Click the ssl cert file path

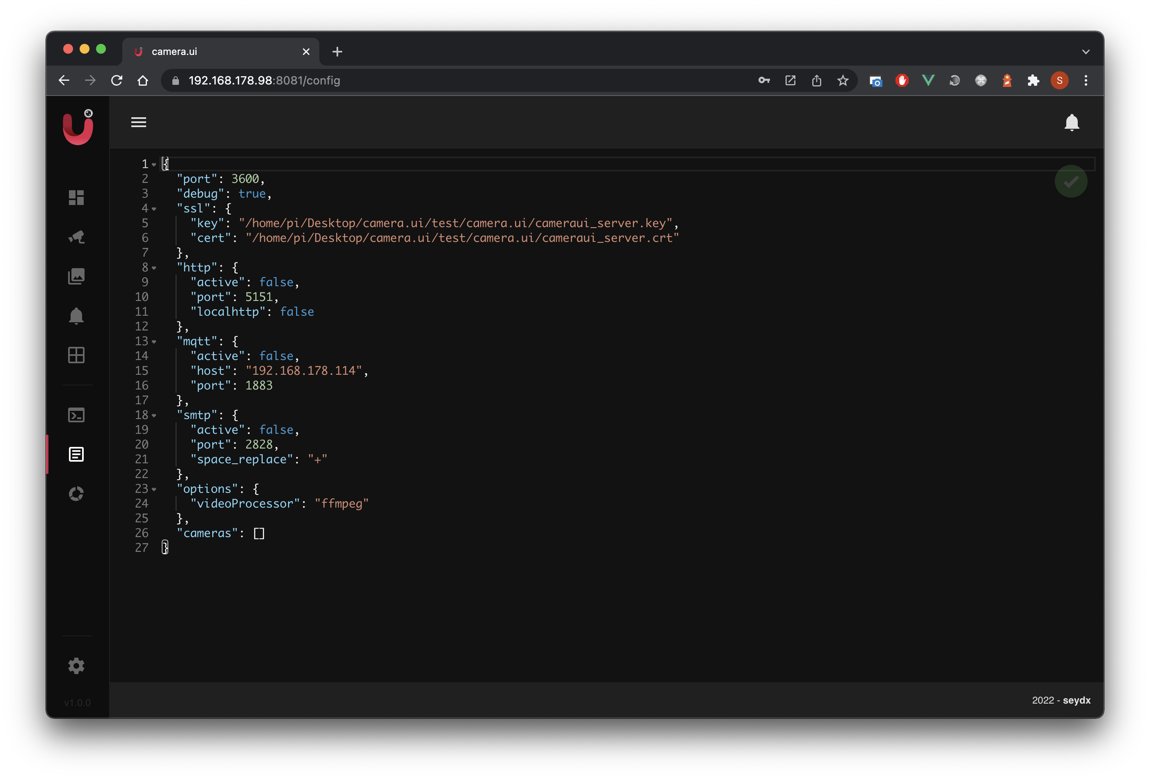462,238
